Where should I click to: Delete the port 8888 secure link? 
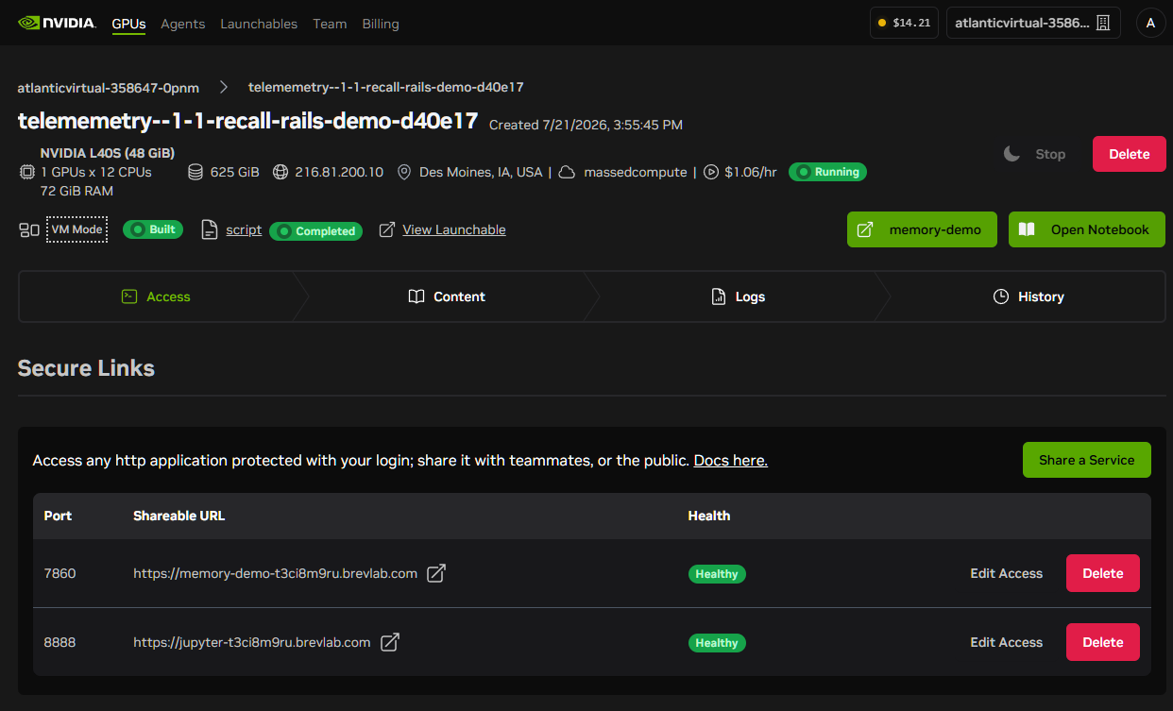[x=1103, y=642]
